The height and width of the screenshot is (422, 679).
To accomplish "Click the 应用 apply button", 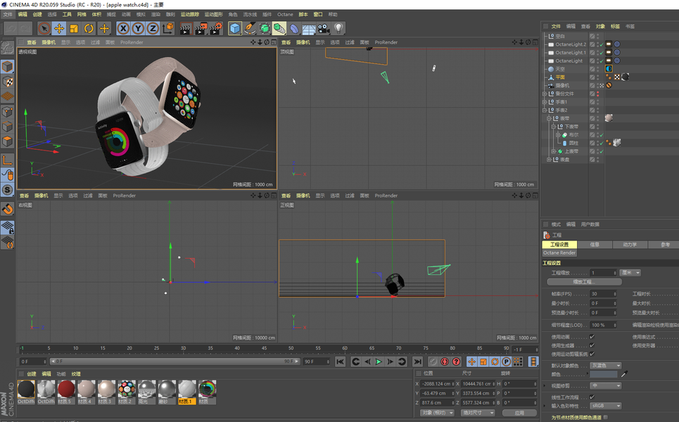I will (519, 412).
